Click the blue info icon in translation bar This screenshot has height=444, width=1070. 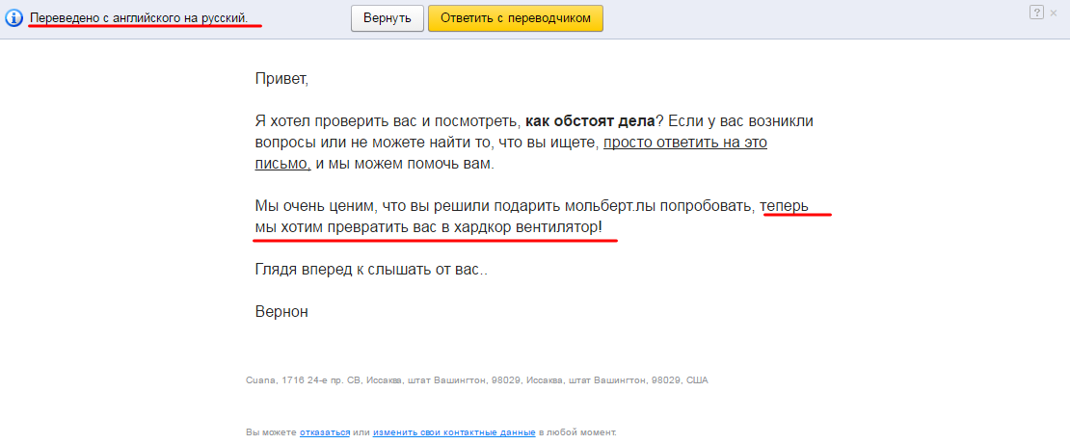[x=14, y=18]
